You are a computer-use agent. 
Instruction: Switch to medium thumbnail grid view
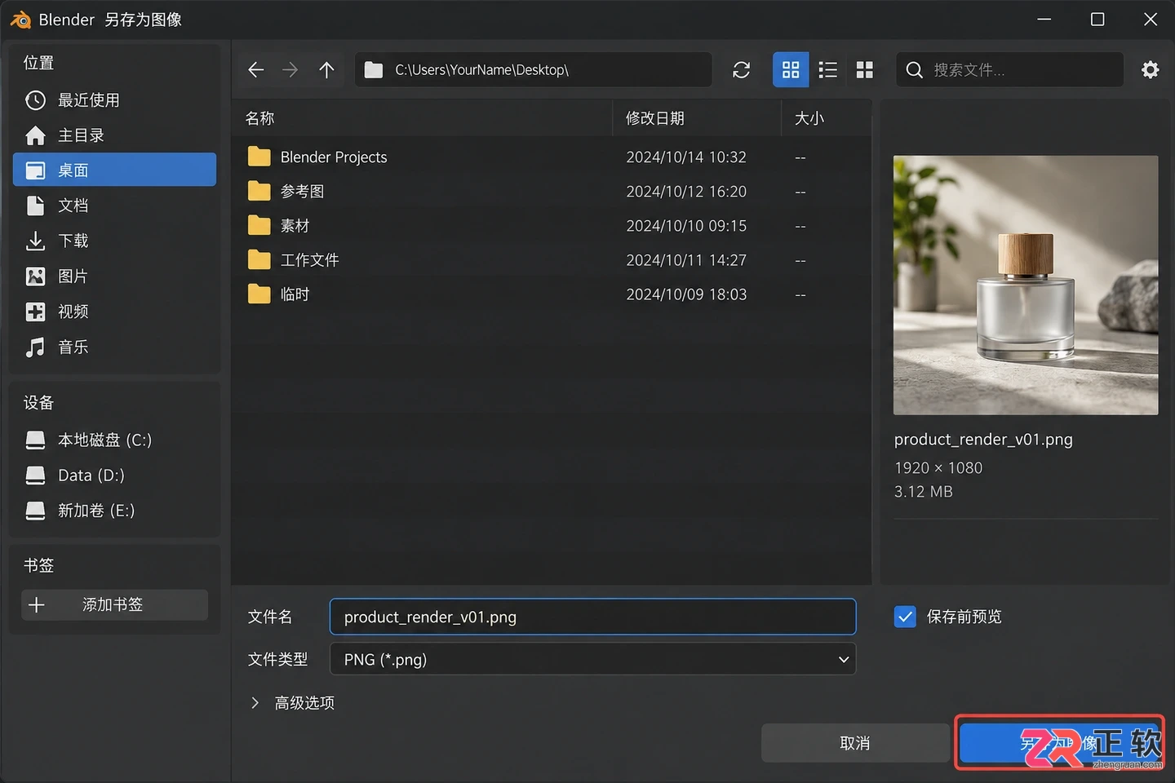791,70
